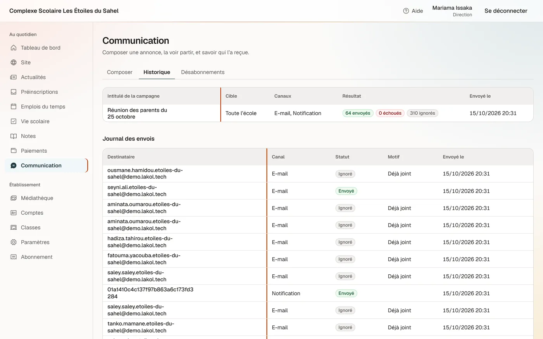The width and height of the screenshot is (543, 339).
Task: Click the Emplois du temps calendar icon
Action: click(14, 107)
